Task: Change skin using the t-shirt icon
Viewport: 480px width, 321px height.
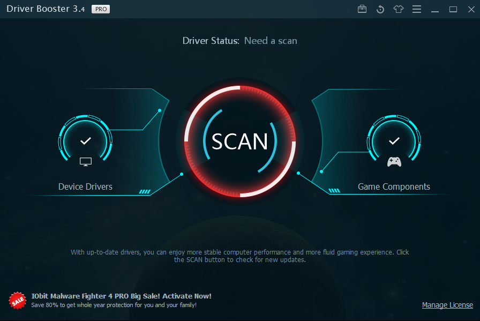Action: coord(399,9)
